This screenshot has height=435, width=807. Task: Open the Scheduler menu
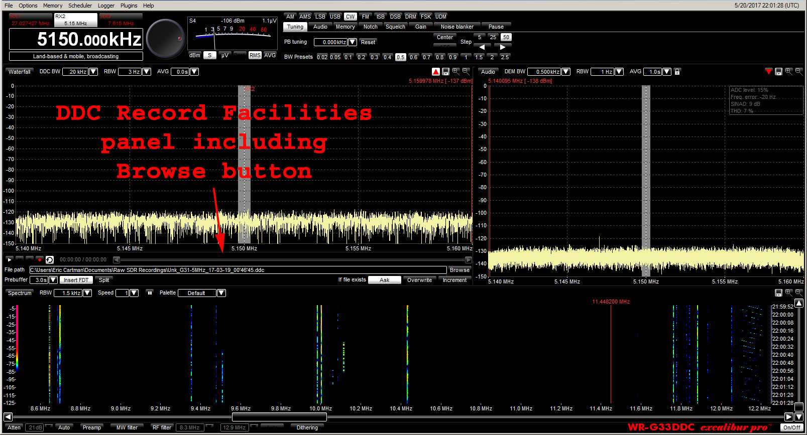pos(80,6)
